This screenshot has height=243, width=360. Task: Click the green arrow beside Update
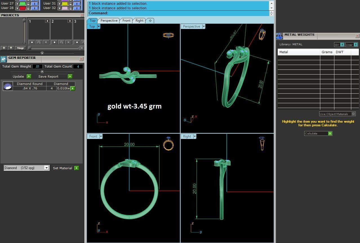(x=29, y=76)
